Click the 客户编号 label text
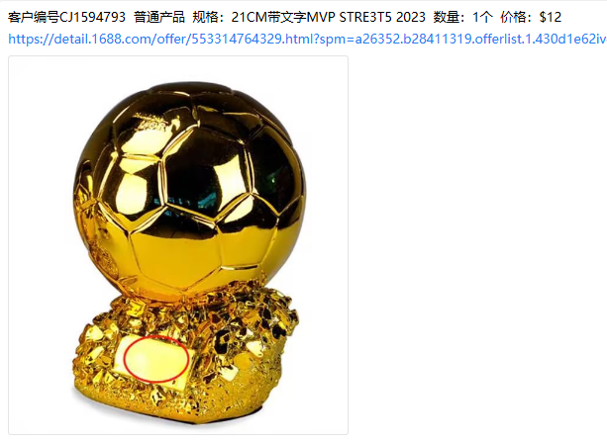The width and height of the screenshot is (607, 444). pyautogui.click(x=34, y=17)
